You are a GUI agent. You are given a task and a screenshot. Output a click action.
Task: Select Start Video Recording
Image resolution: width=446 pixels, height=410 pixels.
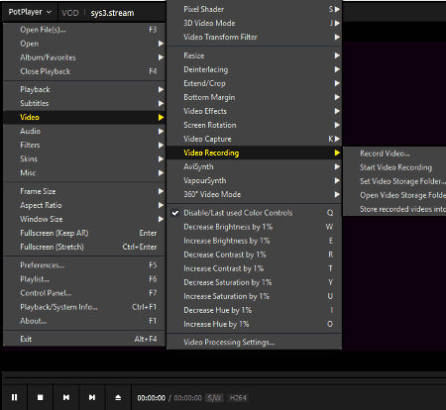coord(395,167)
